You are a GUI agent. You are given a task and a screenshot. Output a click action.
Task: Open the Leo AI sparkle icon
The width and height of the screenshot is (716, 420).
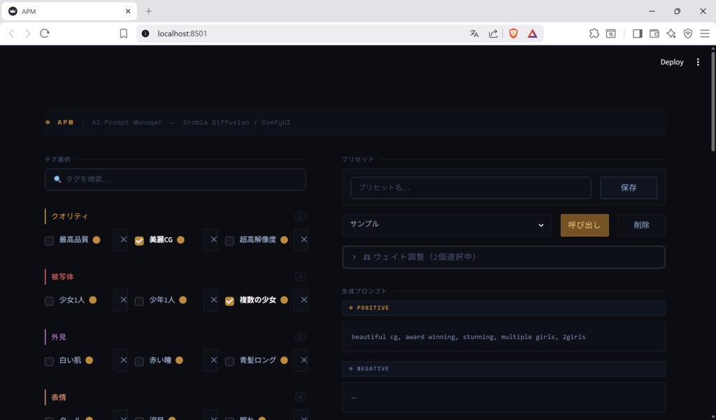pos(671,33)
